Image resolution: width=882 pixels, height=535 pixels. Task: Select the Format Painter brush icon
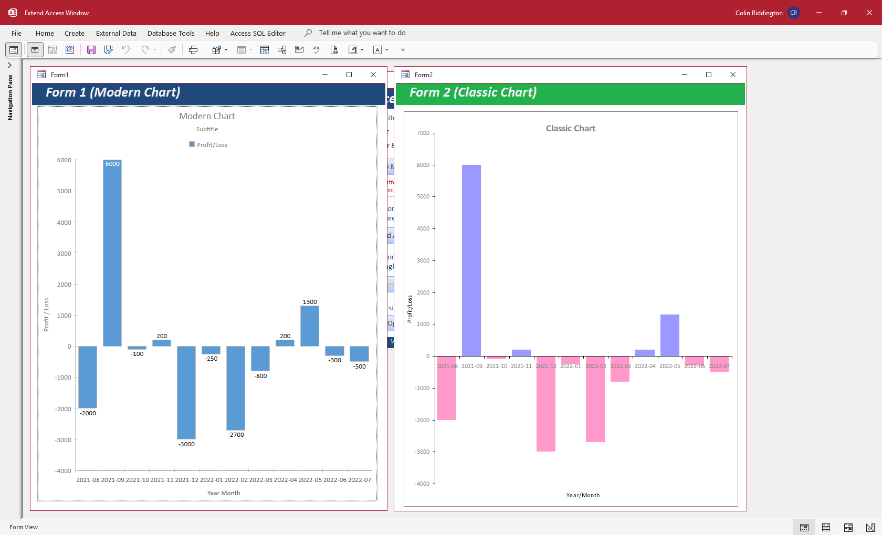click(x=172, y=50)
